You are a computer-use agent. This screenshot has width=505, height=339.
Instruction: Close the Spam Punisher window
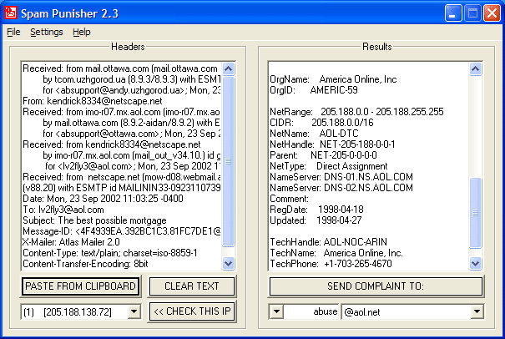click(x=492, y=13)
